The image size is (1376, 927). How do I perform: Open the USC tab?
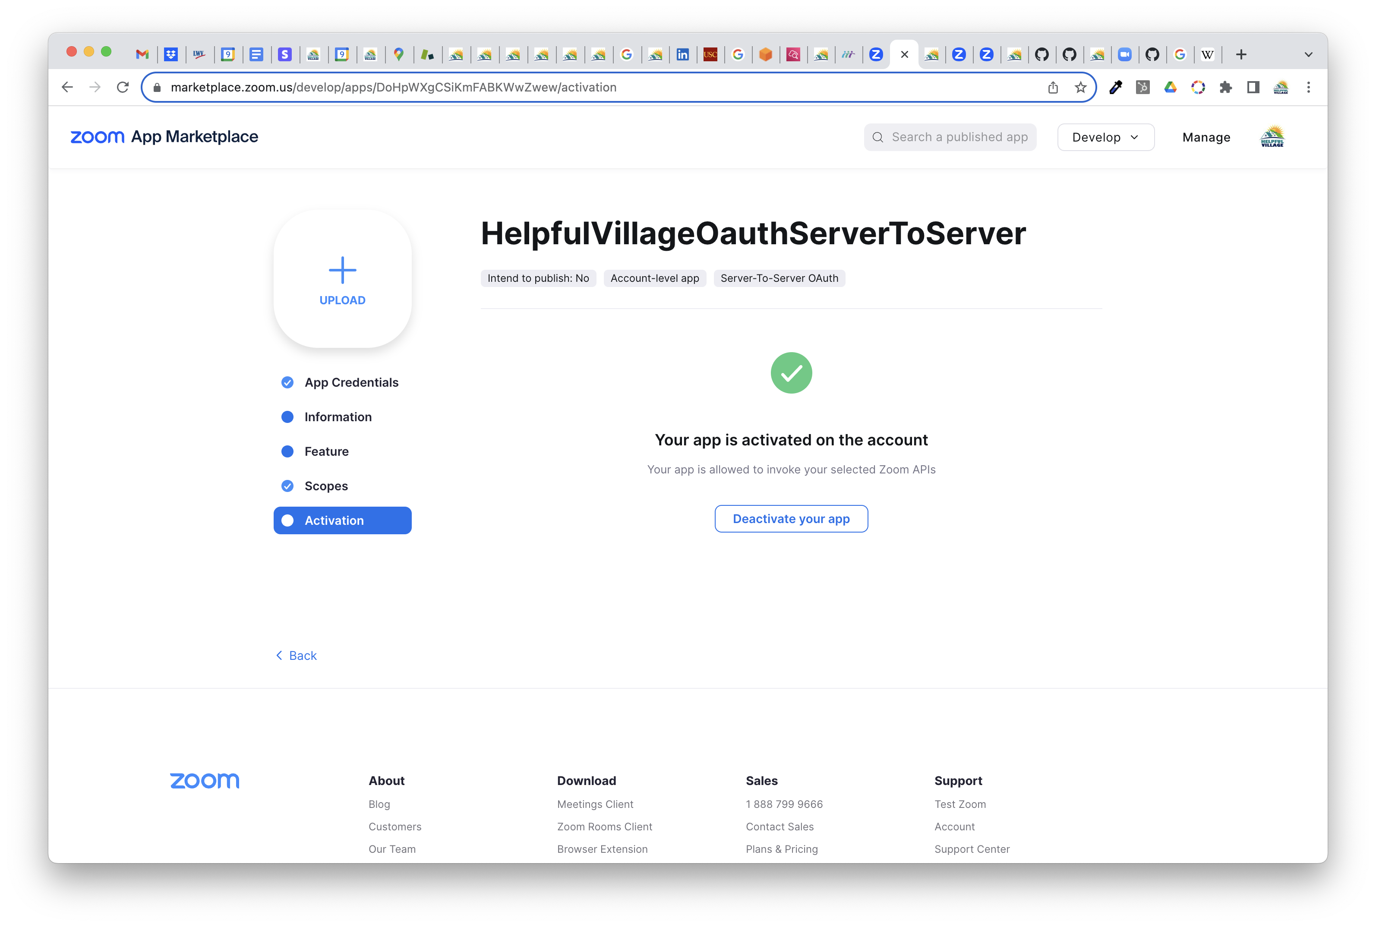710,54
